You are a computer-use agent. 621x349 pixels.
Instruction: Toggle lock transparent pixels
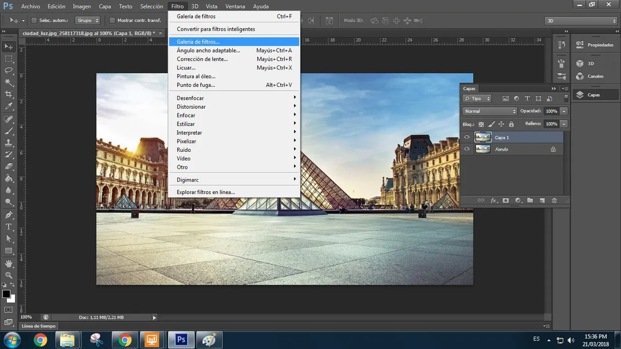point(481,124)
